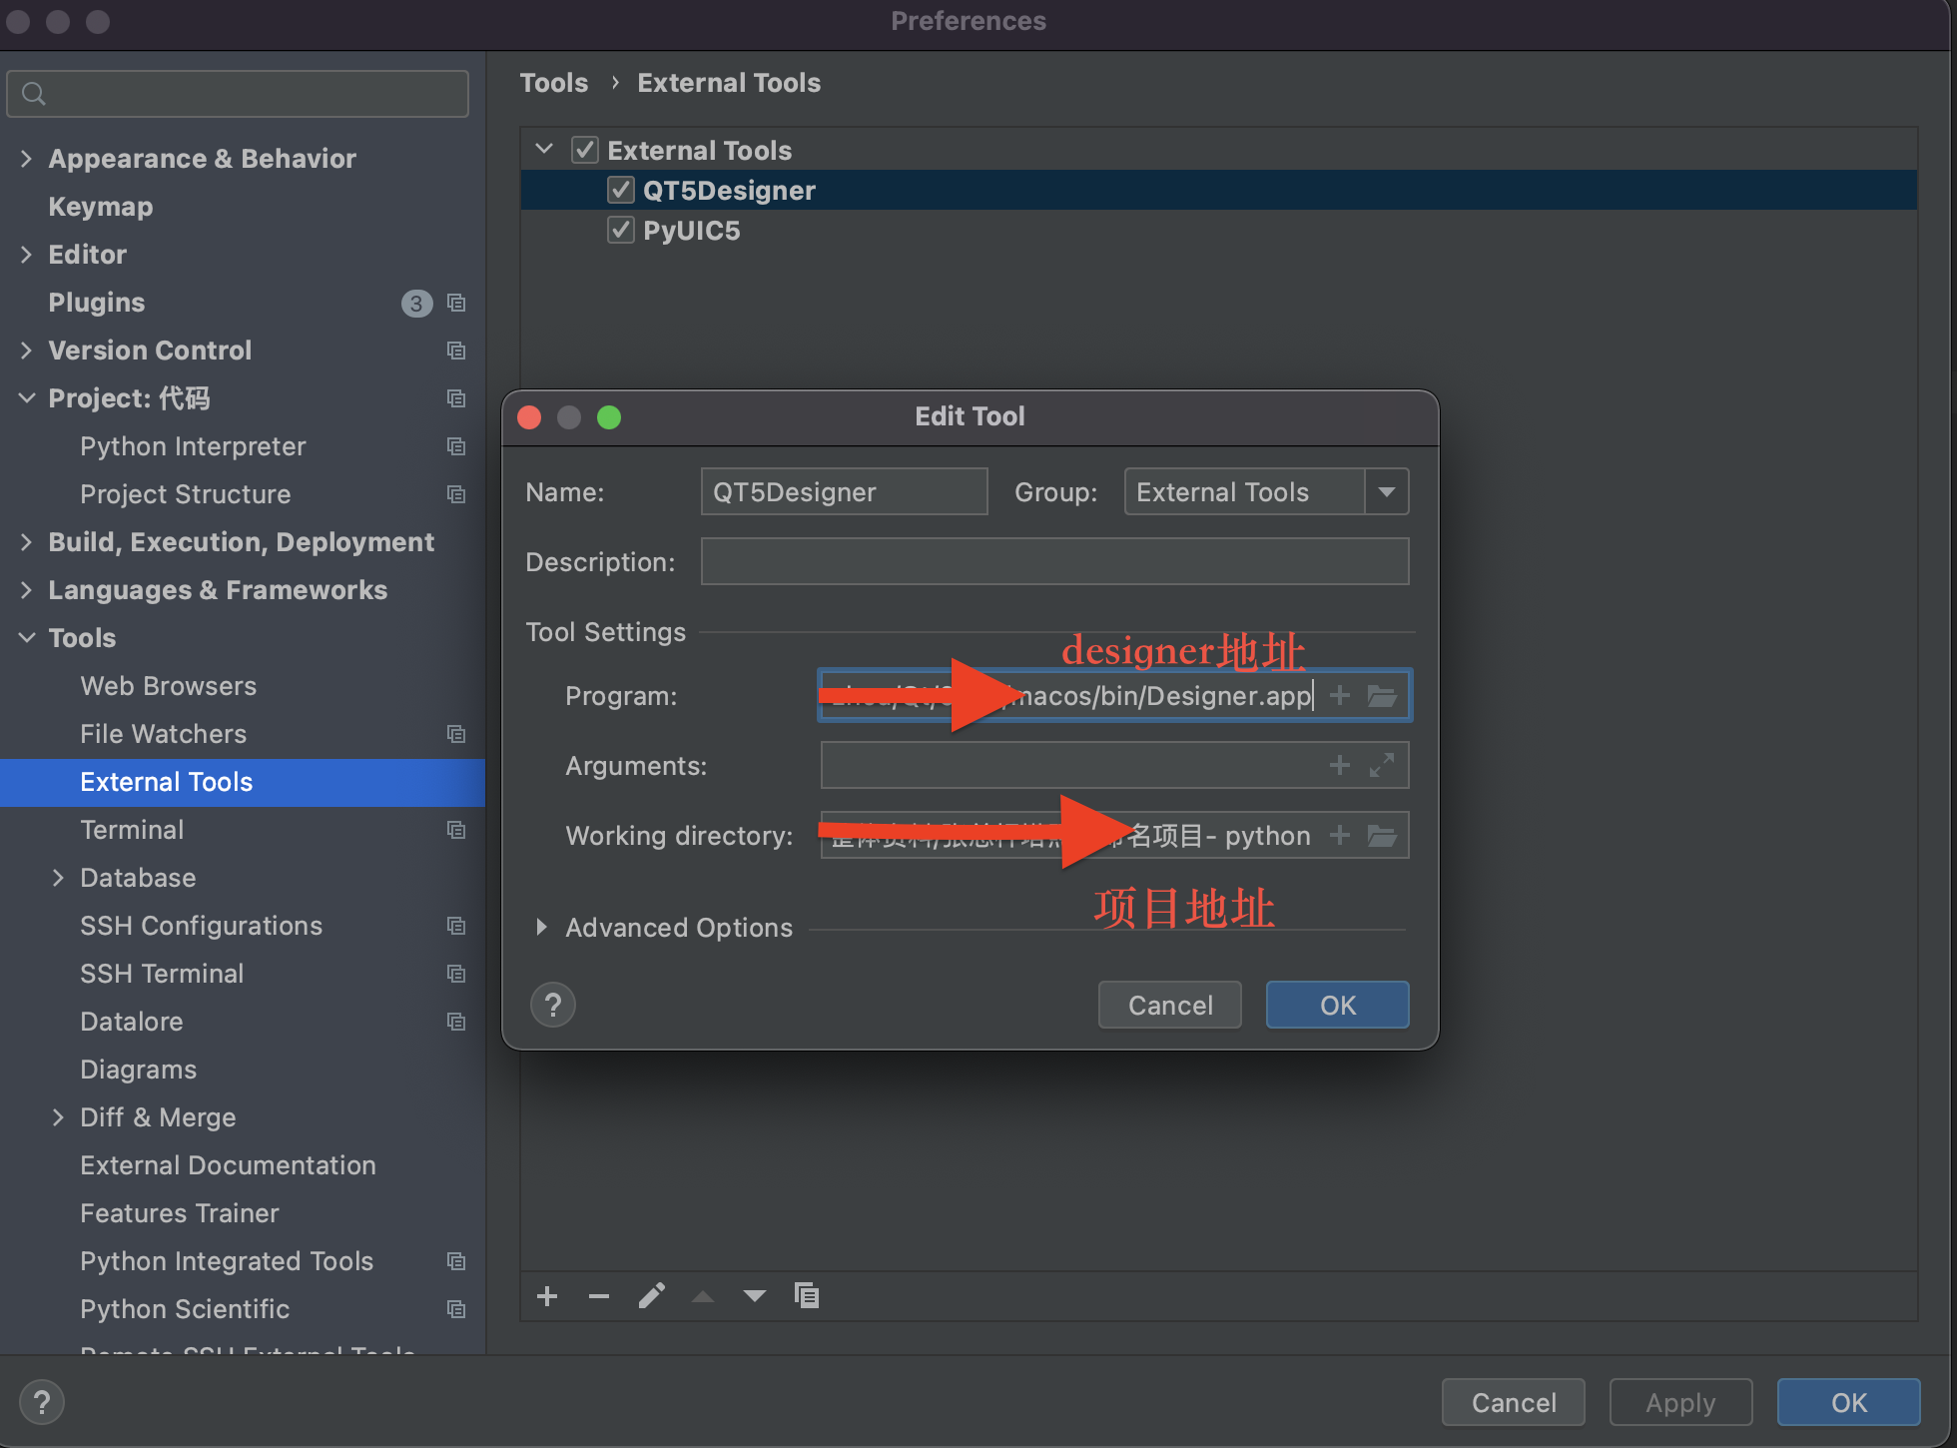Toggle the External Tools group checkbox
Viewport: 1957px width, 1448px height.
click(x=584, y=149)
